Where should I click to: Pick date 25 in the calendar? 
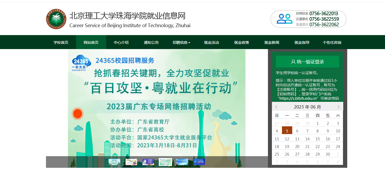click(277, 154)
